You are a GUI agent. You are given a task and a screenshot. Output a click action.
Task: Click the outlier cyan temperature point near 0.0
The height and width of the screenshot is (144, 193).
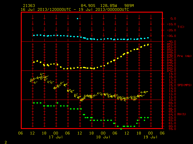(78, 19)
